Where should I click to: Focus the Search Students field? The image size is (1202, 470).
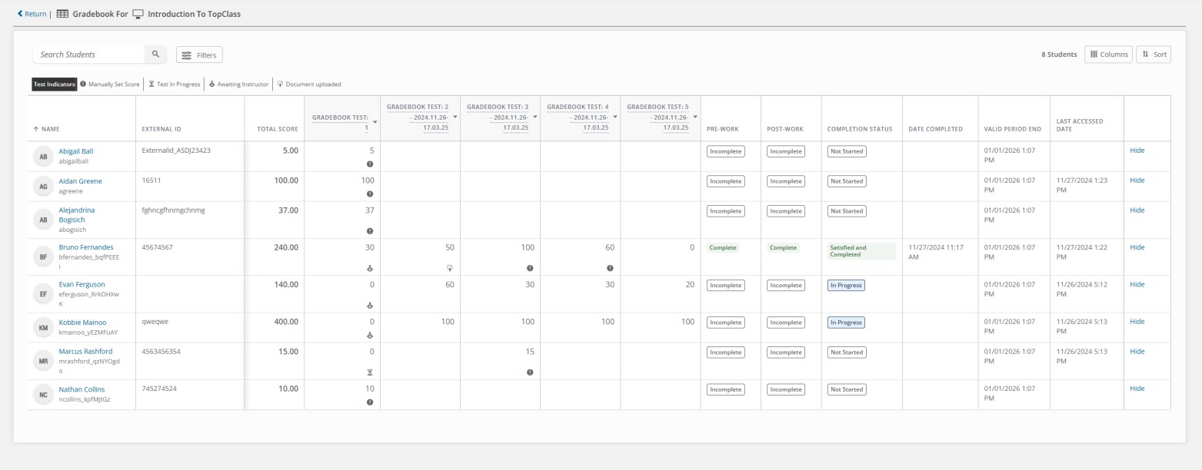[x=88, y=55]
